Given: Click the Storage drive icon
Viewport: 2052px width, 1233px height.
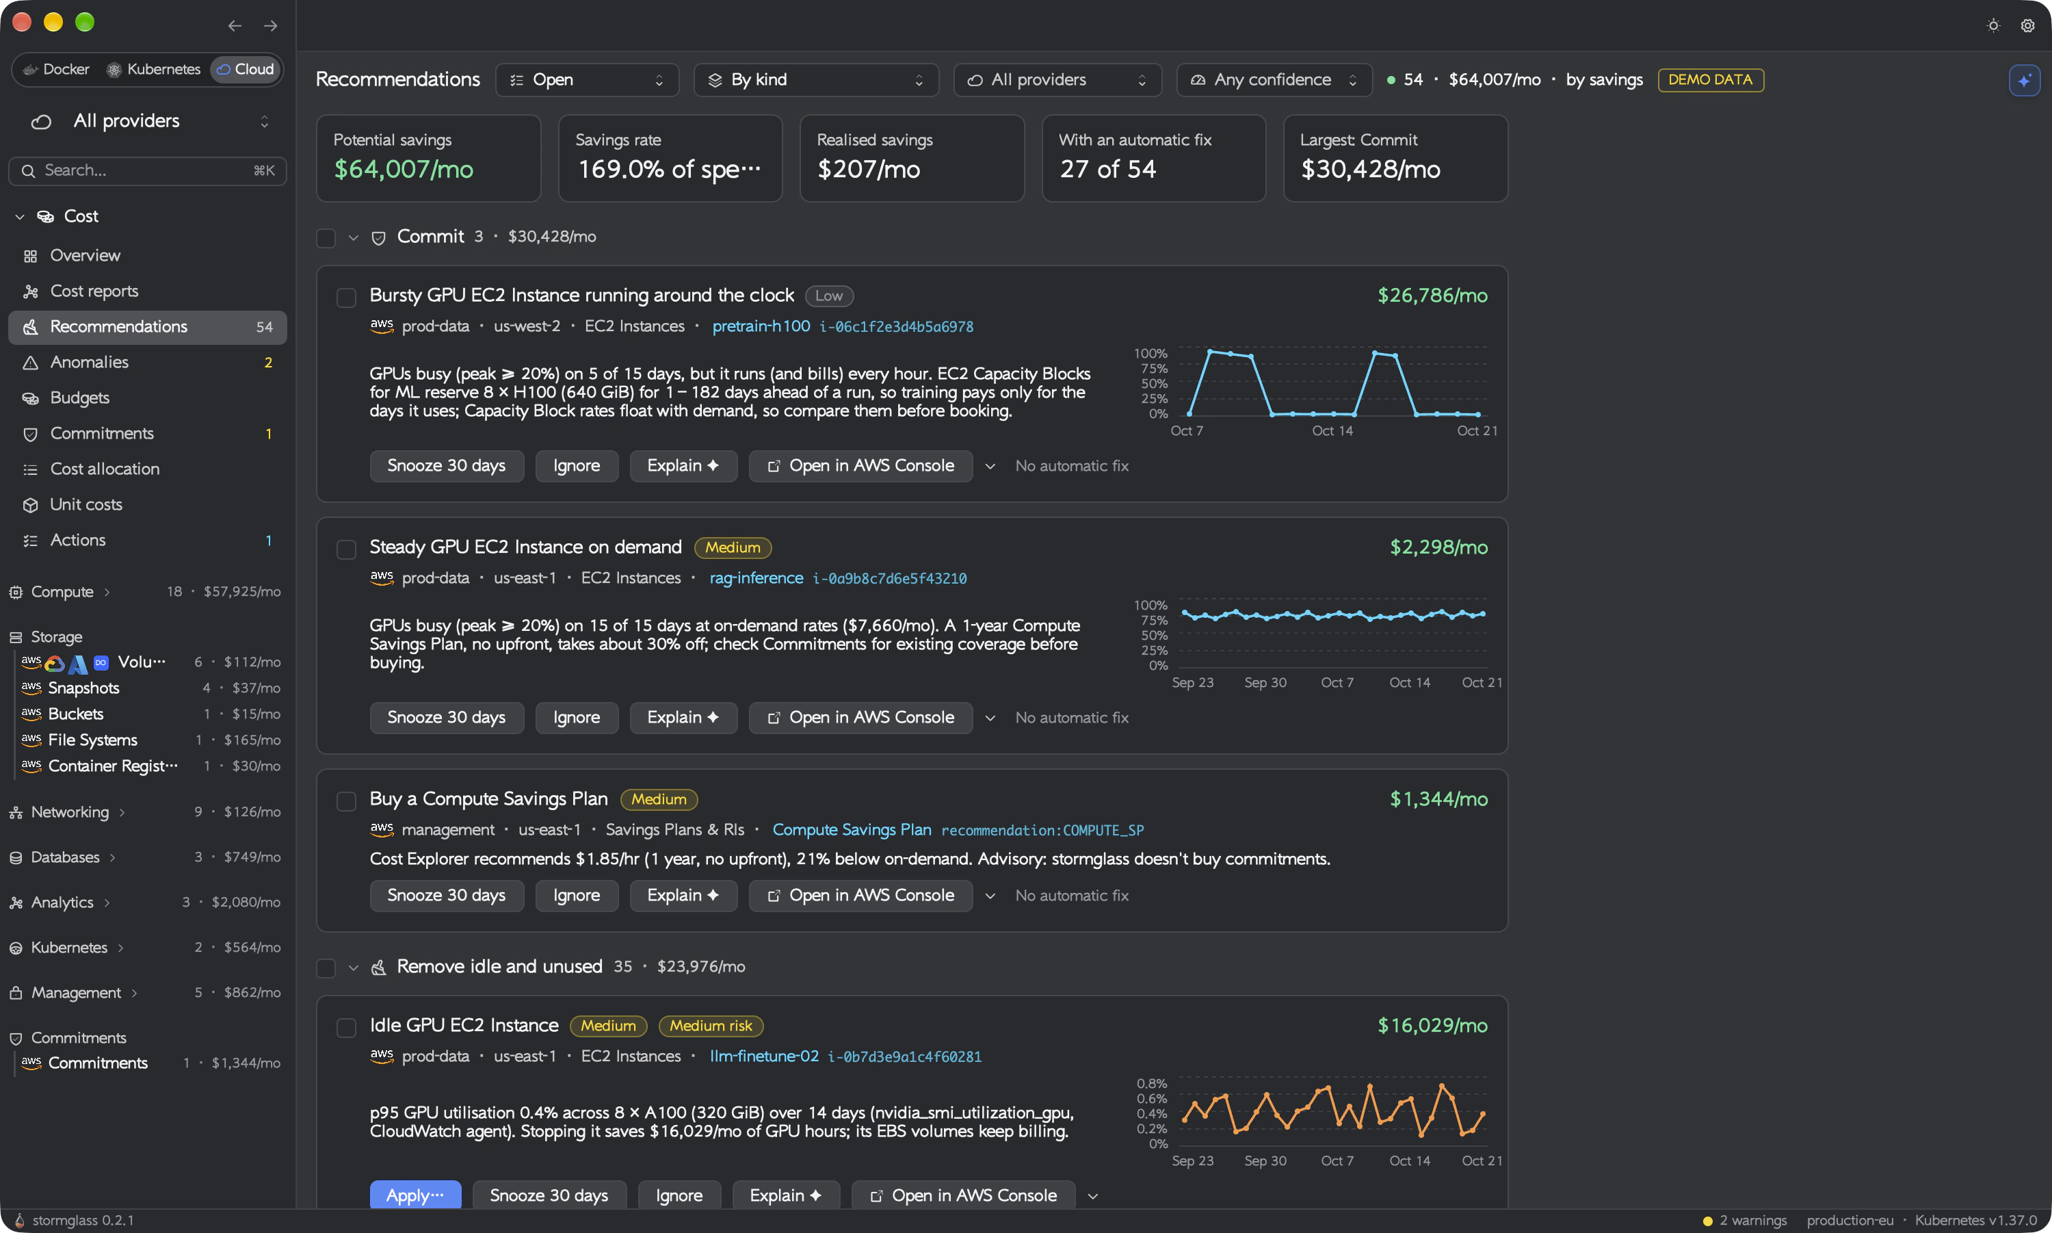Looking at the screenshot, I should point(16,637).
